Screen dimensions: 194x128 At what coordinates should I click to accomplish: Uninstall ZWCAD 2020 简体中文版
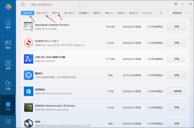coord(177,59)
